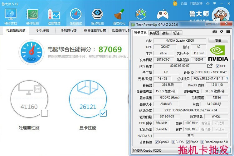Screen dimensions: 234x156
Task: Select GPU-Z 传感器 tab
Action: 155,33
